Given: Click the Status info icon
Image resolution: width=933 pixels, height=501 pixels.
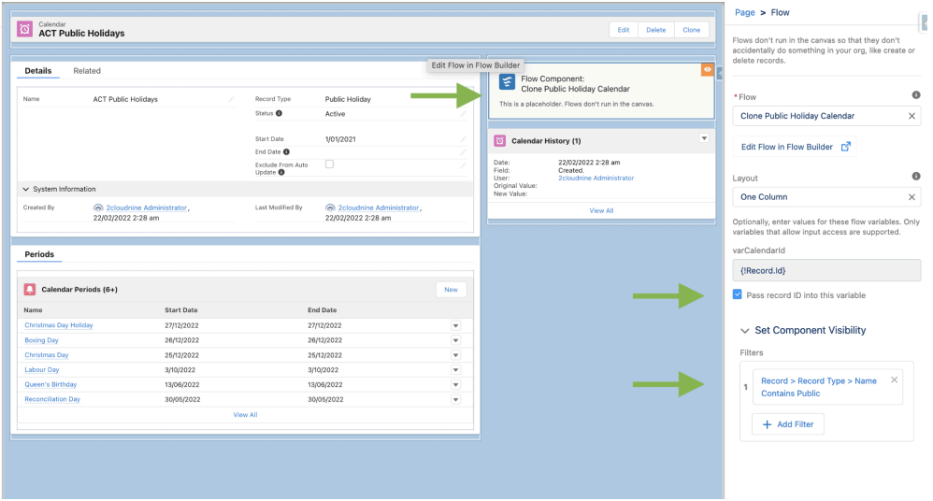Looking at the screenshot, I should (280, 113).
